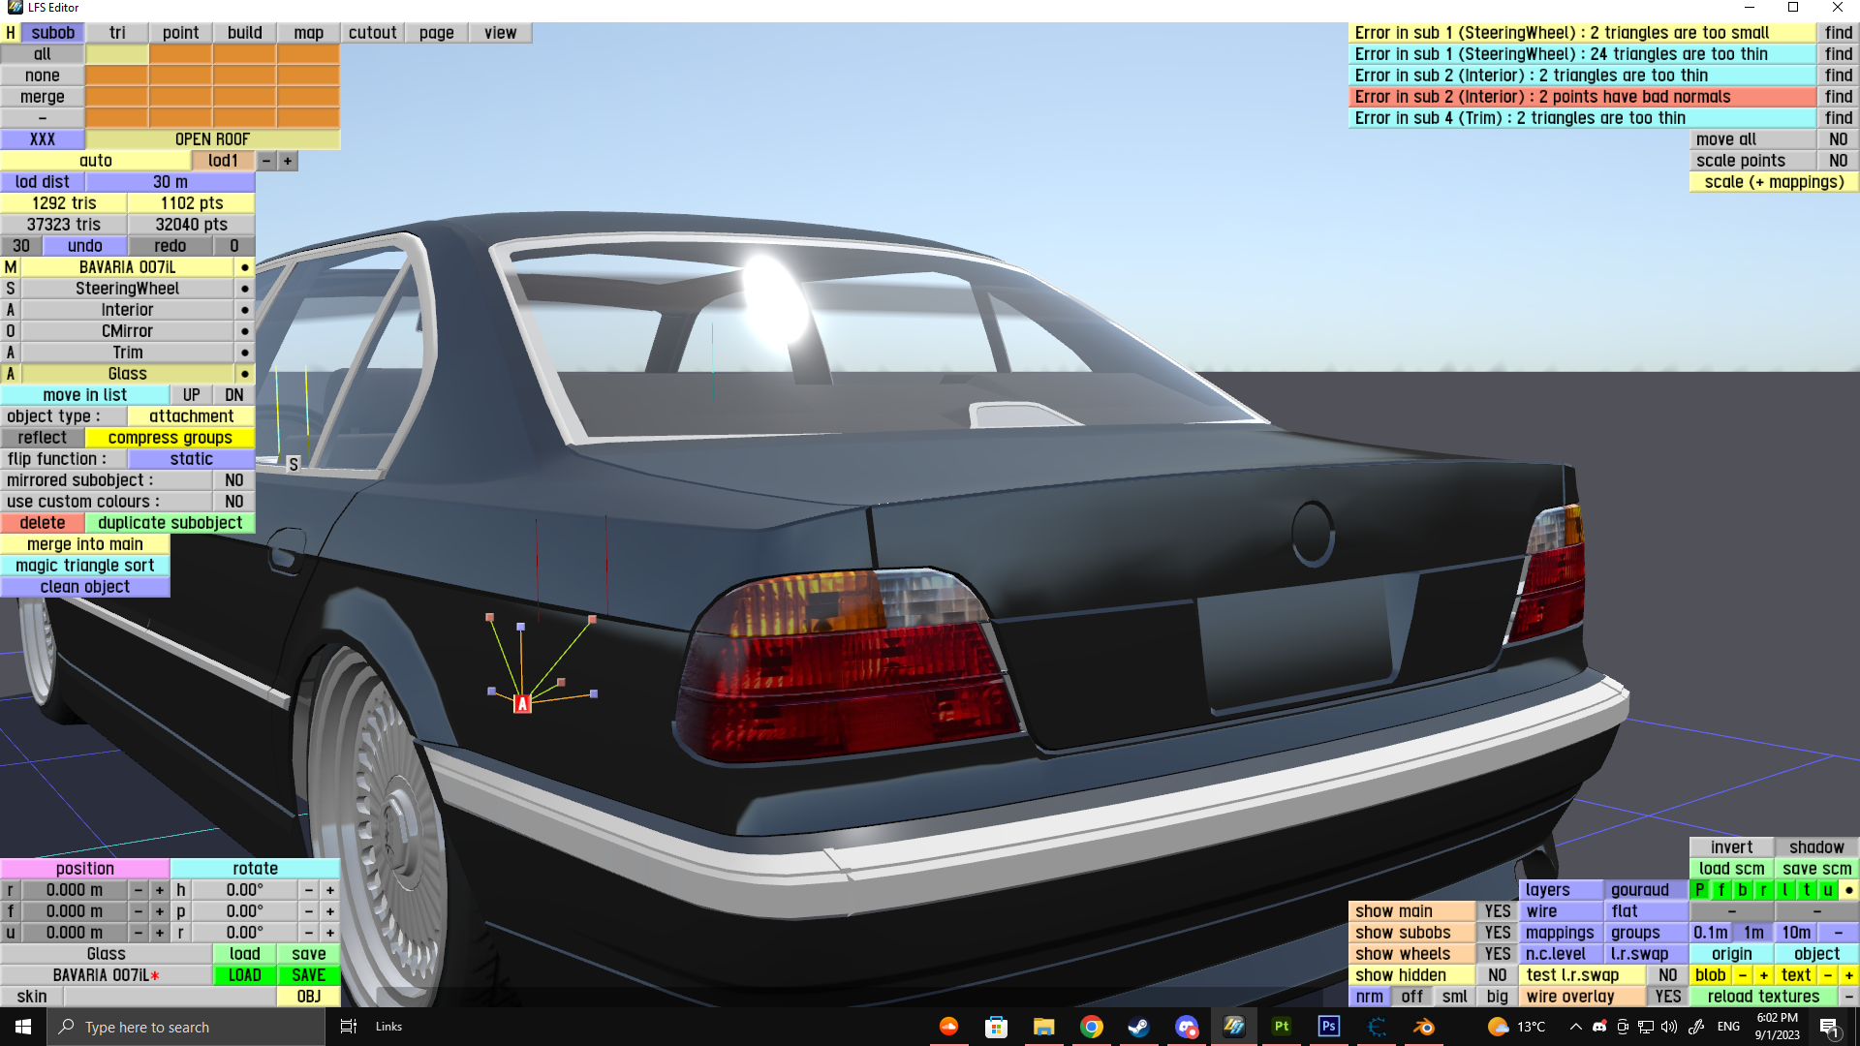This screenshot has height=1046, width=1860.
Task: Change object type attachment selector
Action: click(191, 416)
